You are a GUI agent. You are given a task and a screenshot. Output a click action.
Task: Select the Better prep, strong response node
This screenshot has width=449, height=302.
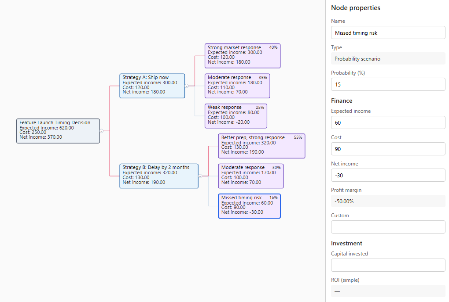(x=261, y=146)
